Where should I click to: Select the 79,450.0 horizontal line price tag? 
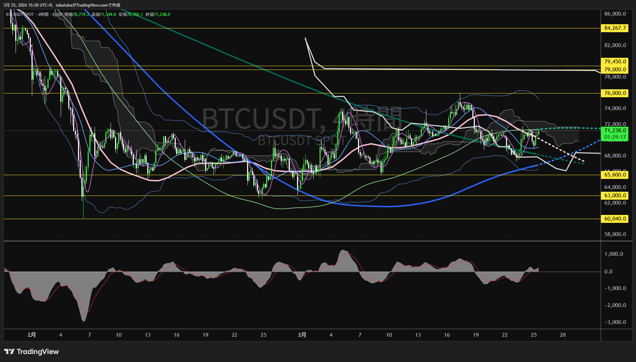point(615,62)
